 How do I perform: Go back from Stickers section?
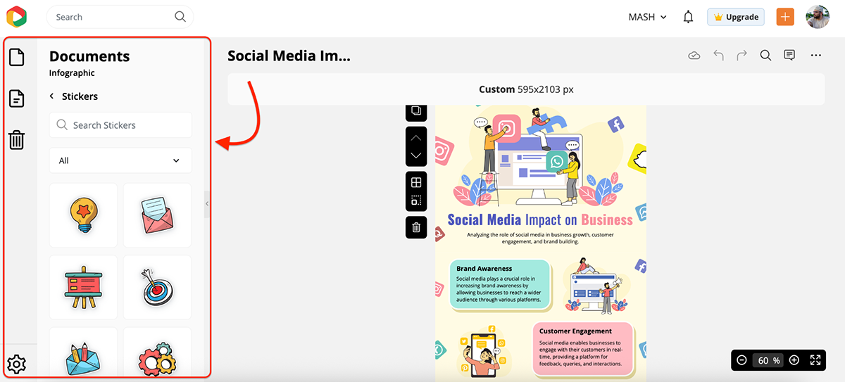51,96
